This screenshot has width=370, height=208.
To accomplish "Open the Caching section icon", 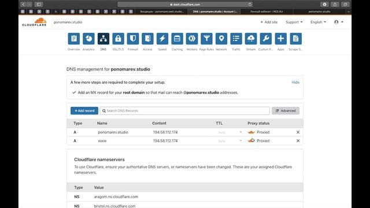I will pos(177,39).
